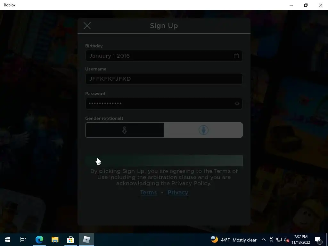Viewport: 328px width, 246px height.
Task: Select the male gender option
Action: (x=203, y=130)
